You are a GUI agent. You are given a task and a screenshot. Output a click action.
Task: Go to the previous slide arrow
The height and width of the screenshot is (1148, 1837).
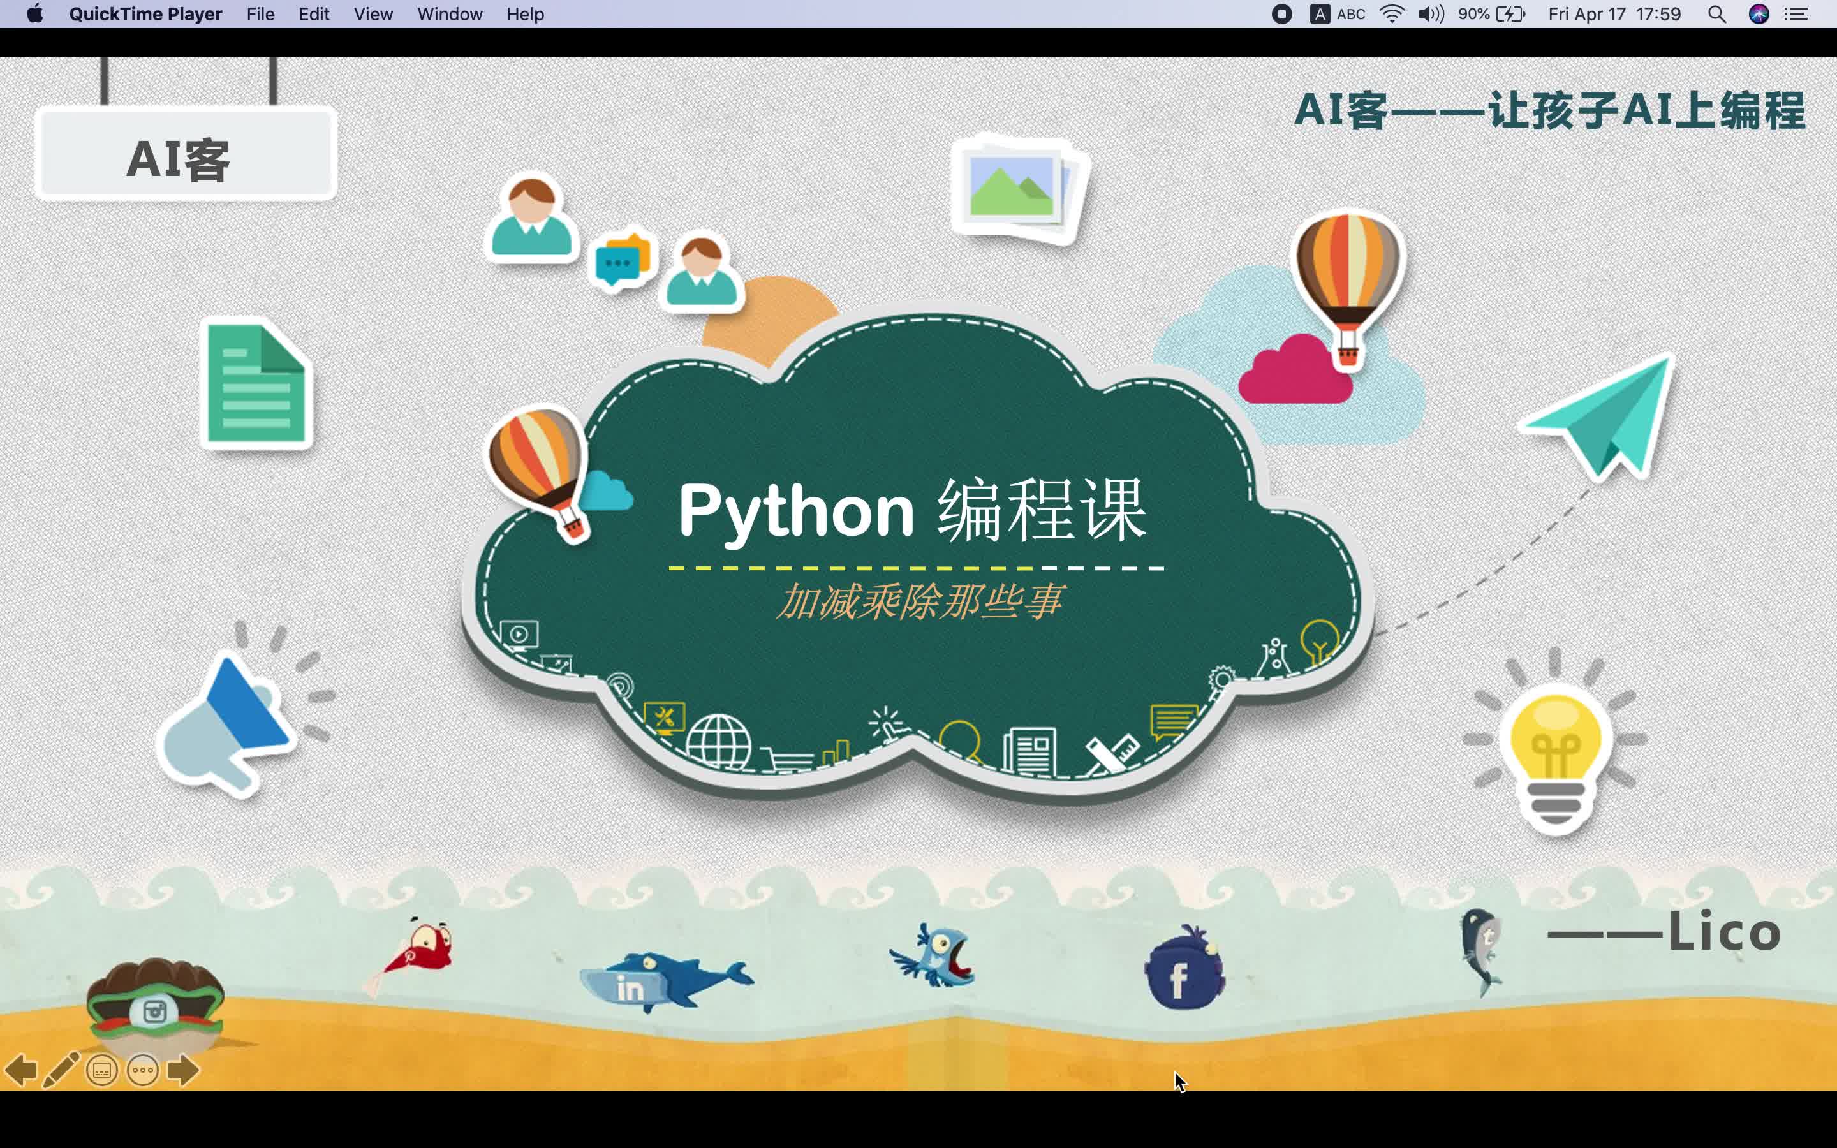click(20, 1071)
